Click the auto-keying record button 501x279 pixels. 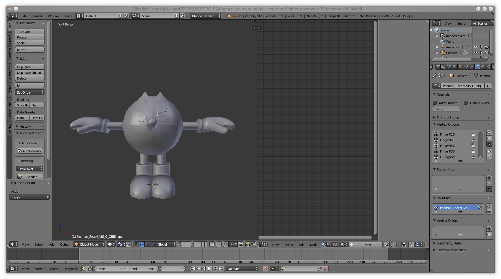coord(265,269)
